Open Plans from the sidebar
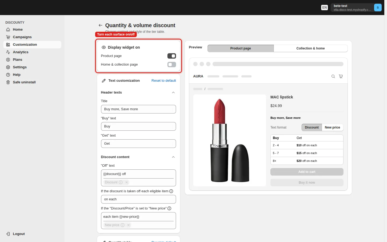 tap(32, 60)
